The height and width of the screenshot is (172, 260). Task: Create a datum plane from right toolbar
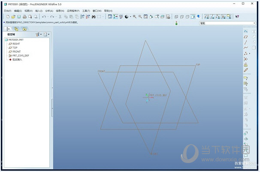pos(246,37)
